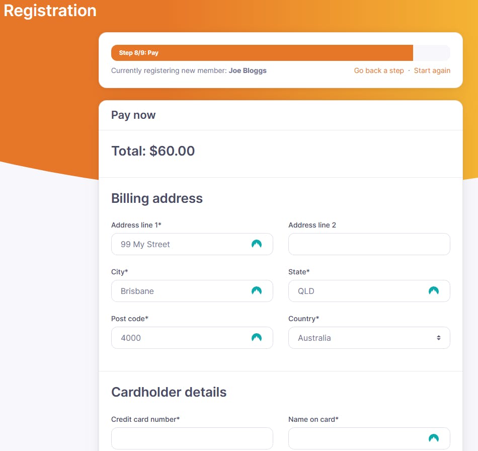Click the Step 8/9 Pay progress bar

(262, 53)
